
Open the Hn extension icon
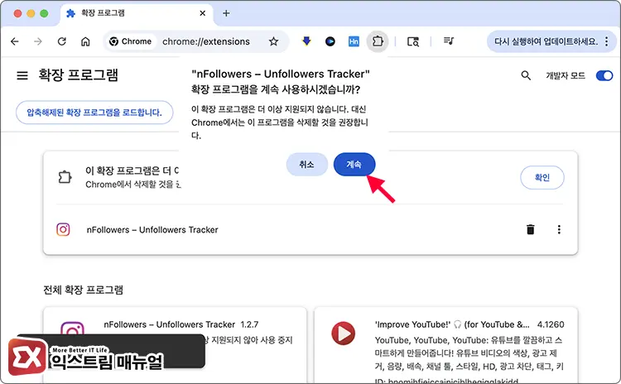point(354,41)
